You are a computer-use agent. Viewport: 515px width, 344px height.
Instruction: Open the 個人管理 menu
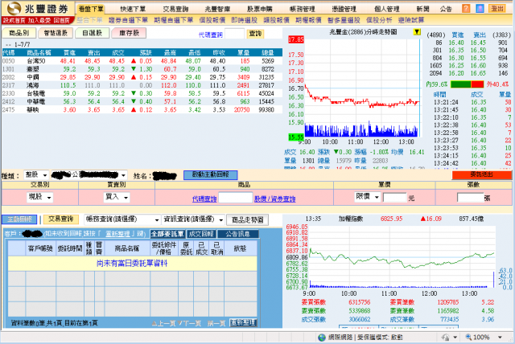[386, 9]
